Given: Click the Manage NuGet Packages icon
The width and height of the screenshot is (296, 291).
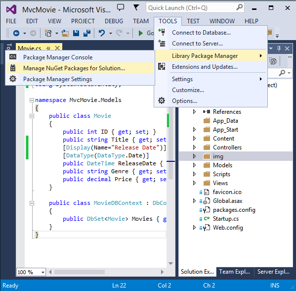Looking at the screenshot, I should 13,68.
